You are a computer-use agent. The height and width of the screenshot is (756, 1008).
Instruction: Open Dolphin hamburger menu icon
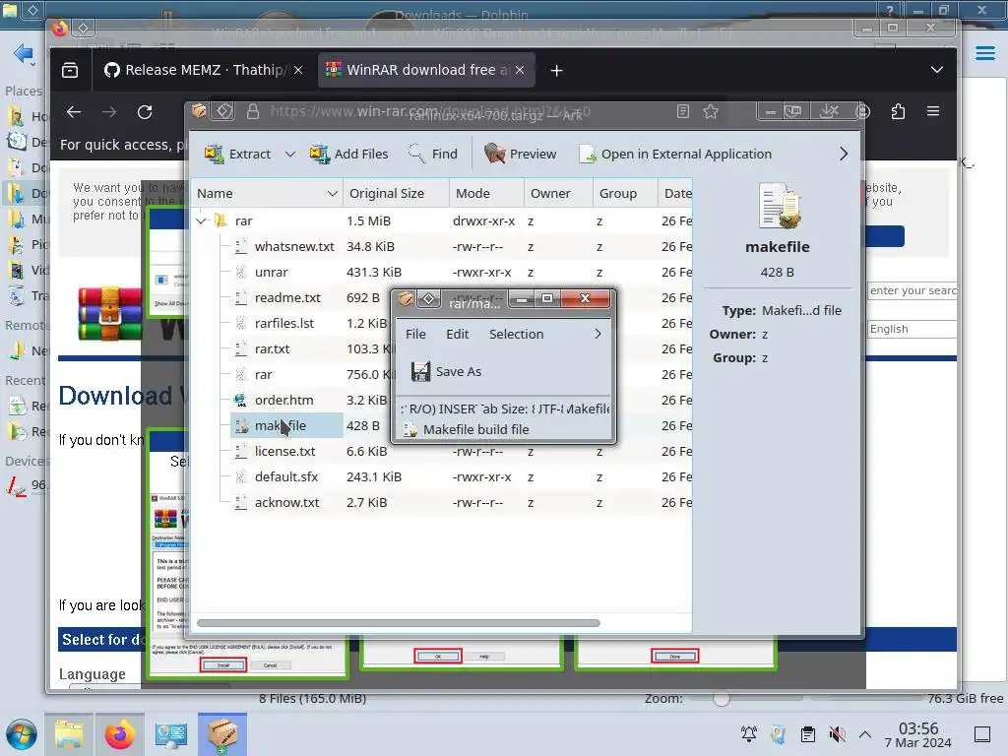point(984,53)
